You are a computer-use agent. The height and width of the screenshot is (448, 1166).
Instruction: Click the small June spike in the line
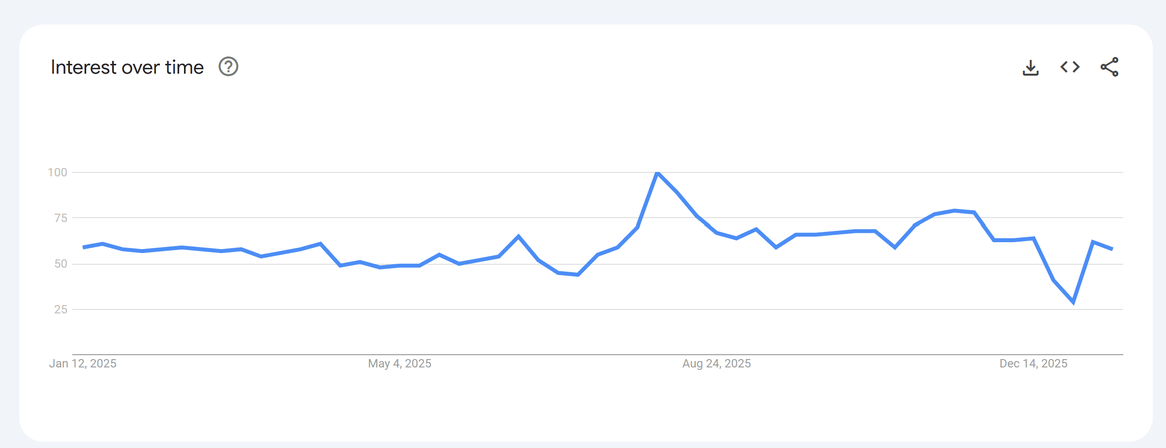click(519, 236)
